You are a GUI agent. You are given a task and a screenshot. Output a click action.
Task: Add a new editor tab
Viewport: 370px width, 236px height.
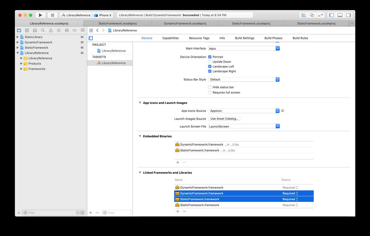point(352,23)
